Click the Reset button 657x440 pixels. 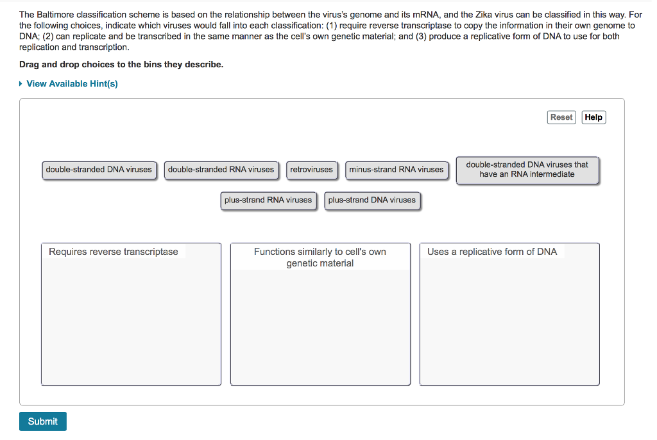coord(561,117)
